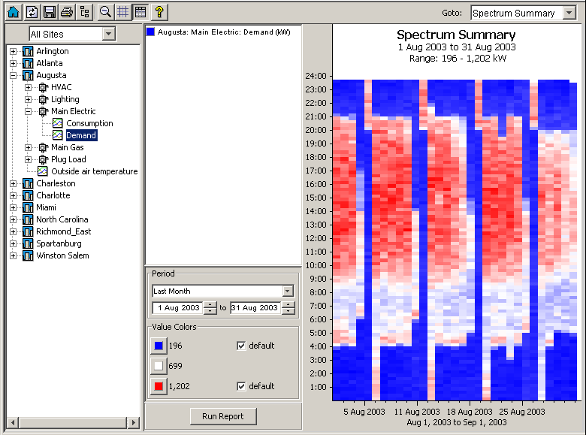Viewport: 586px width, 435px height.
Task: Open the Last Month period dropdown
Action: 287,291
